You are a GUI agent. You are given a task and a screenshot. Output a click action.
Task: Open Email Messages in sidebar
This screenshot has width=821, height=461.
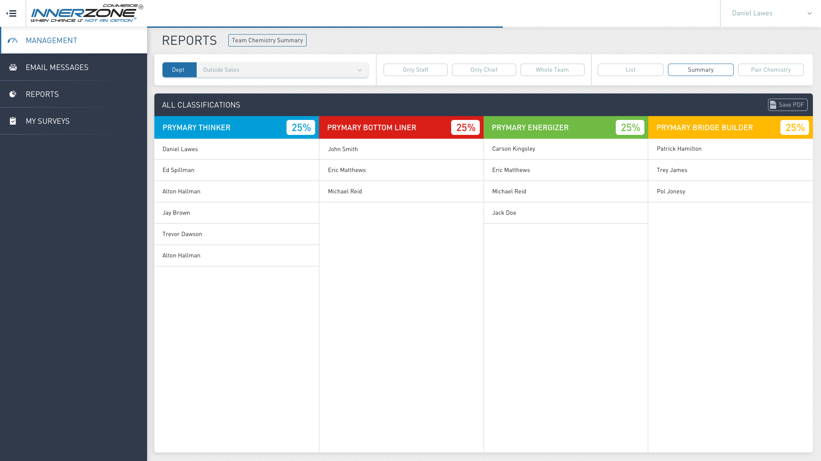pyautogui.click(x=57, y=67)
